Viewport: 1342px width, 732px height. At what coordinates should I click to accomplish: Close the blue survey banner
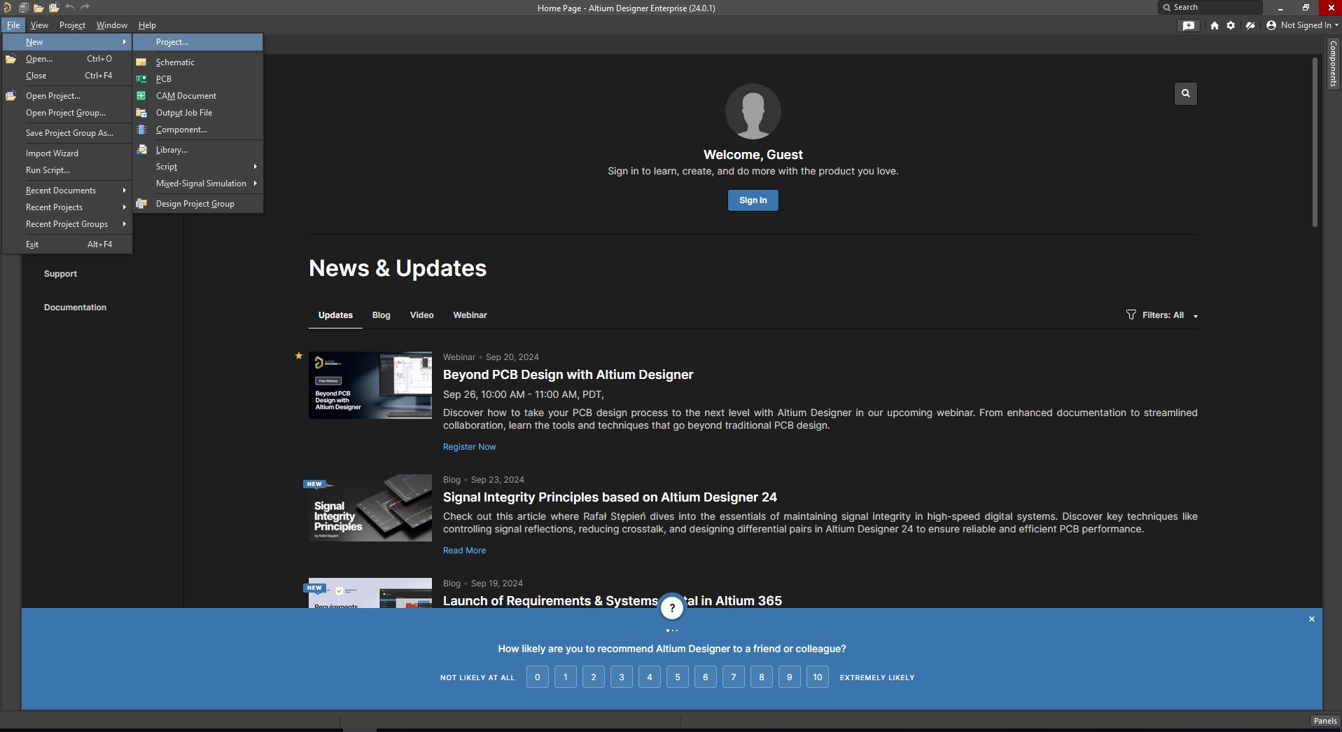point(1312,619)
